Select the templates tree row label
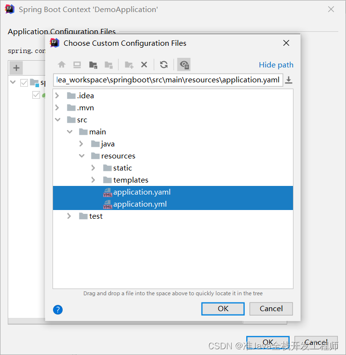 click(x=131, y=180)
